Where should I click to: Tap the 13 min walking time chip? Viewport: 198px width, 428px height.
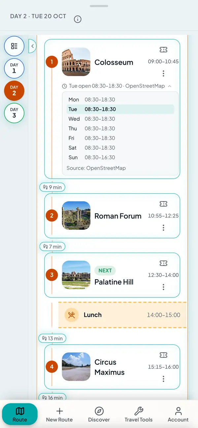click(52, 338)
